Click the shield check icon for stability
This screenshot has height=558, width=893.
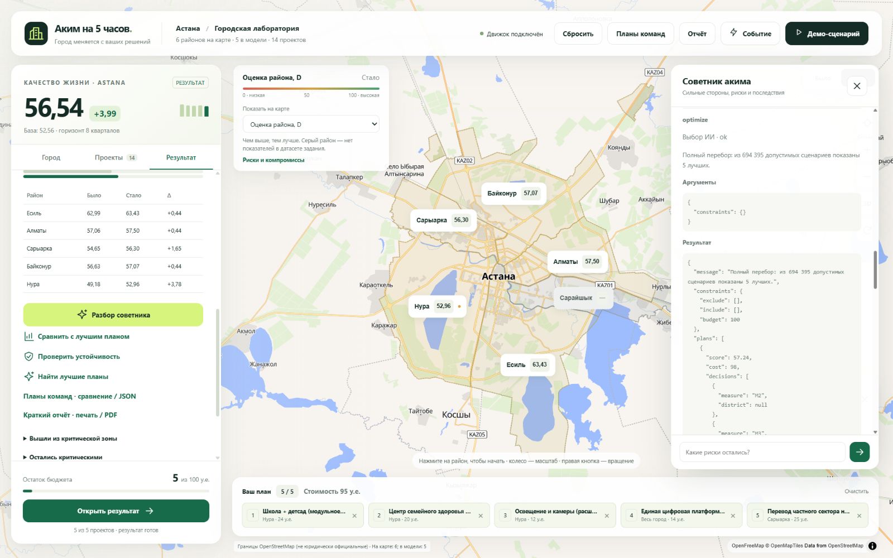click(x=28, y=356)
